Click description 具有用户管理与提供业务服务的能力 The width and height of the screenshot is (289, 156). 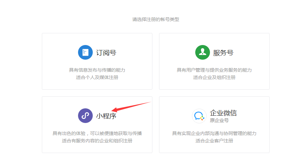point(214,70)
